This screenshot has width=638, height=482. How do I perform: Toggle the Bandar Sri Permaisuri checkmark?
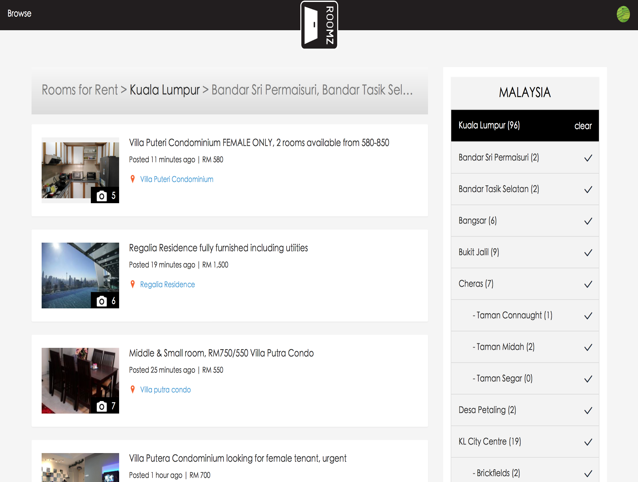point(588,158)
